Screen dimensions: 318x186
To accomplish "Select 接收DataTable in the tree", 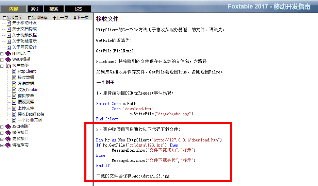I will coord(31,114).
